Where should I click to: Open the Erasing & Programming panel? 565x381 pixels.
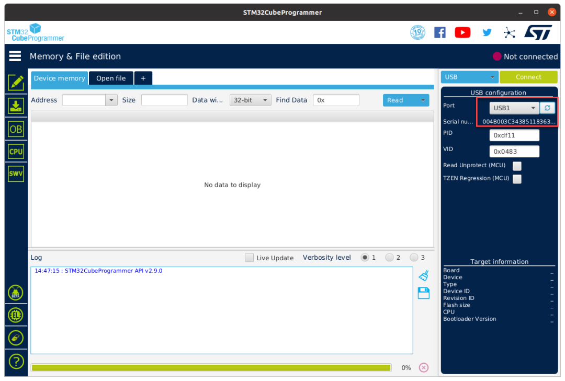(16, 106)
